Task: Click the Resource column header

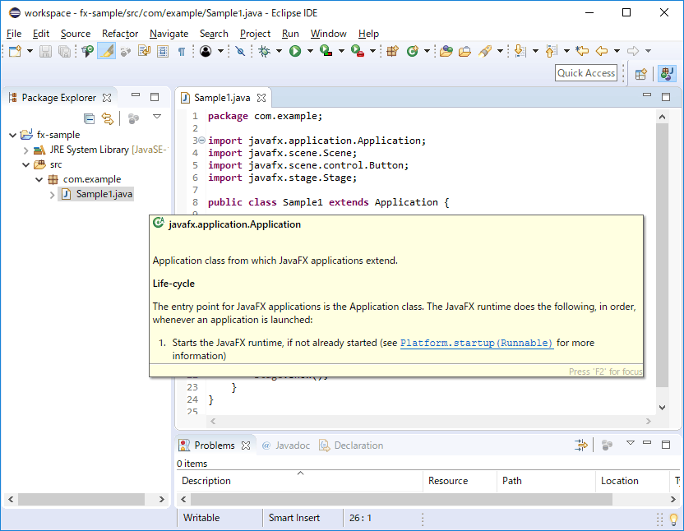Action: [x=460, y=481]
